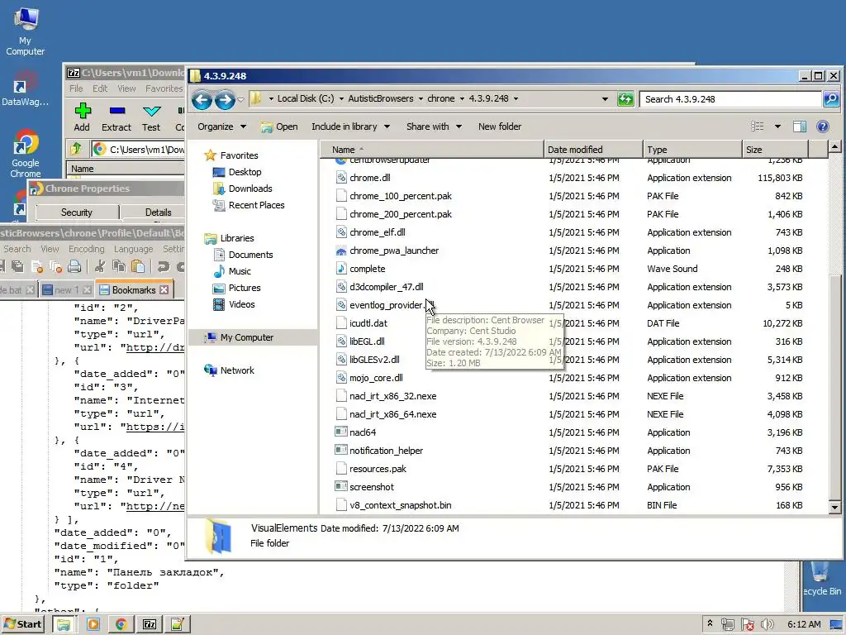Click the Paste icon in Notepad++ toolbar

pyautogui.click(x=138, y=266)
